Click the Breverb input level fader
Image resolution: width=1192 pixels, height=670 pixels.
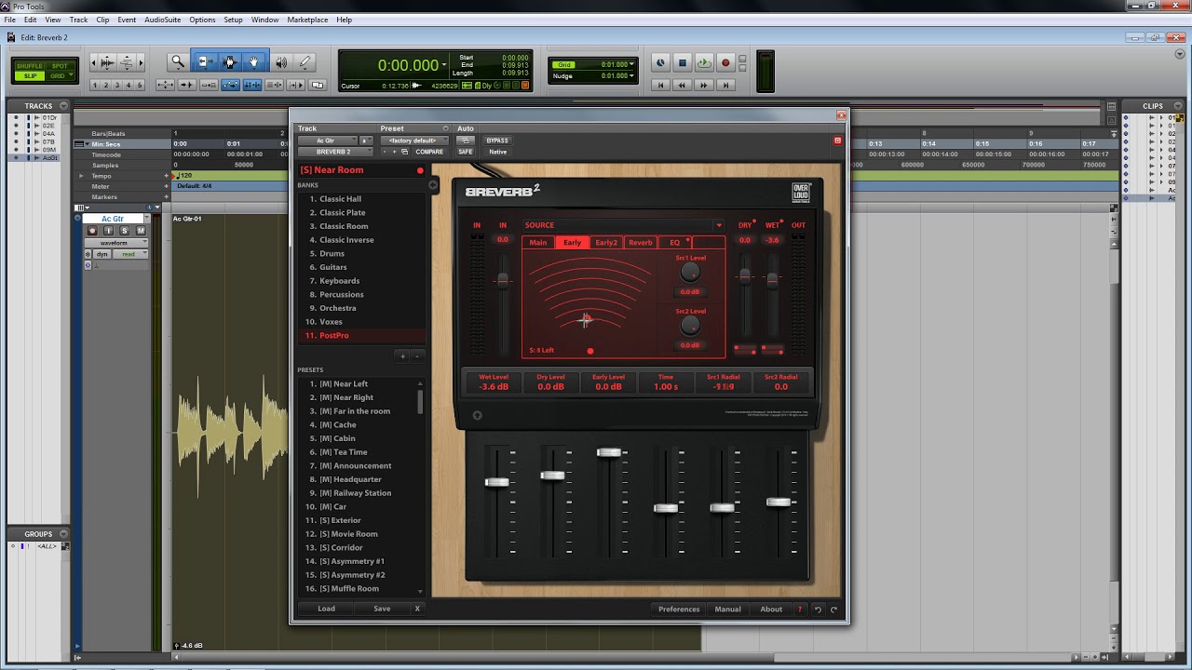pos(503,280)
